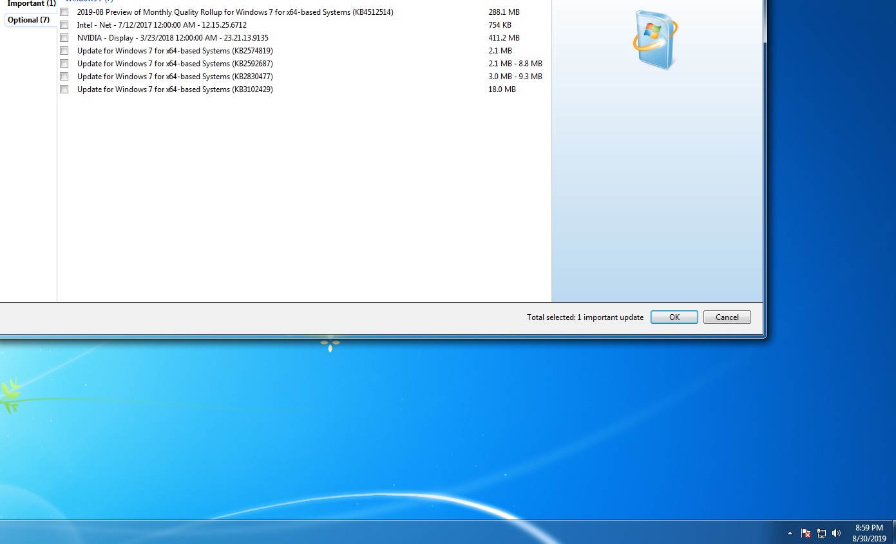896x544 pixels.
Task: Click the Windows Update box icon
Action: tap(655, 40)
